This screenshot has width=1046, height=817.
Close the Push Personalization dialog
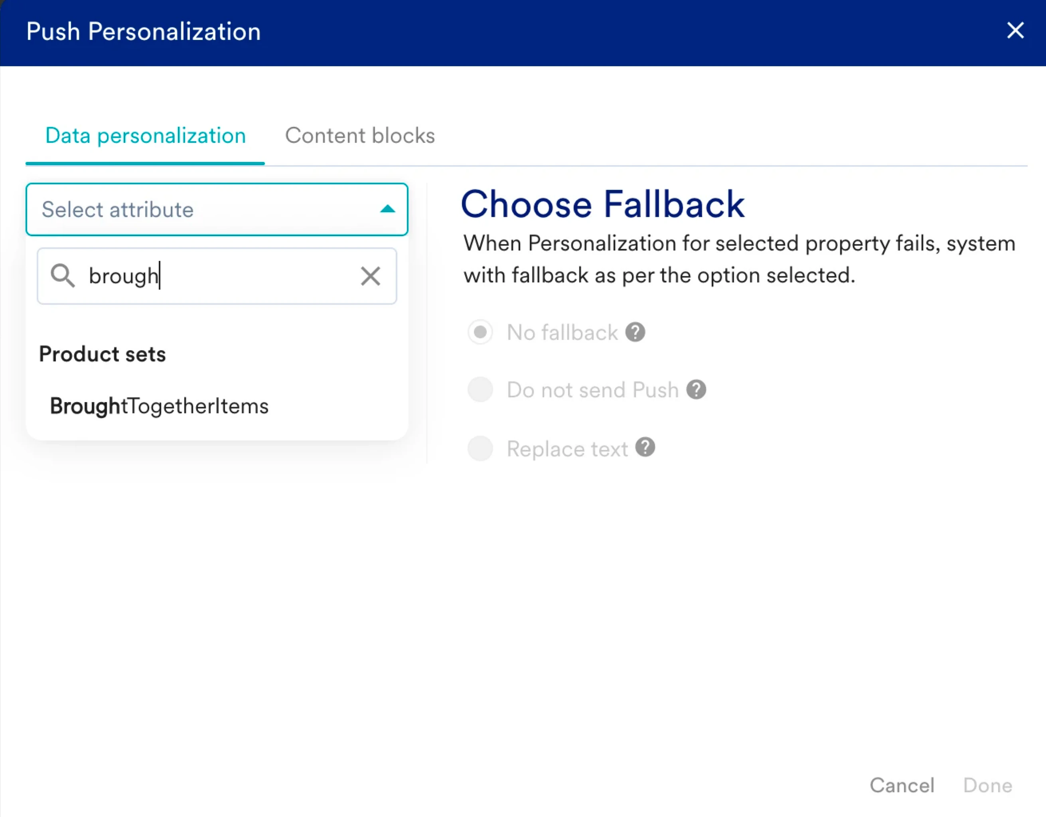(x=1015, y=31)
